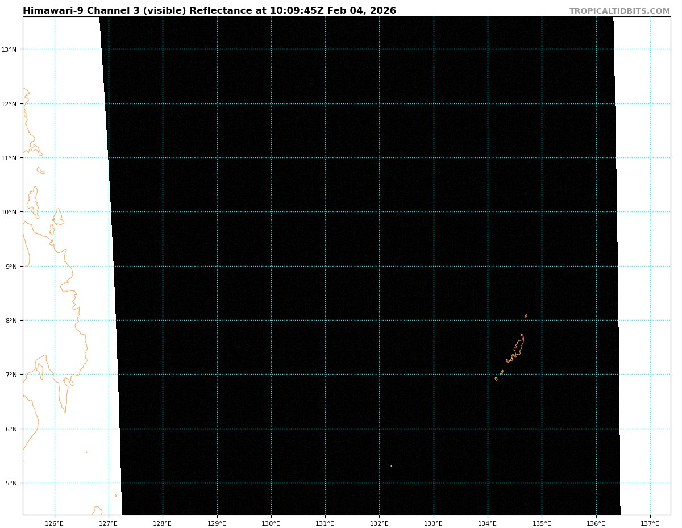Screen dimensions: 682x528
Task: Click the small elongated island outline just below 11°N
Action: tap(41, 171)
